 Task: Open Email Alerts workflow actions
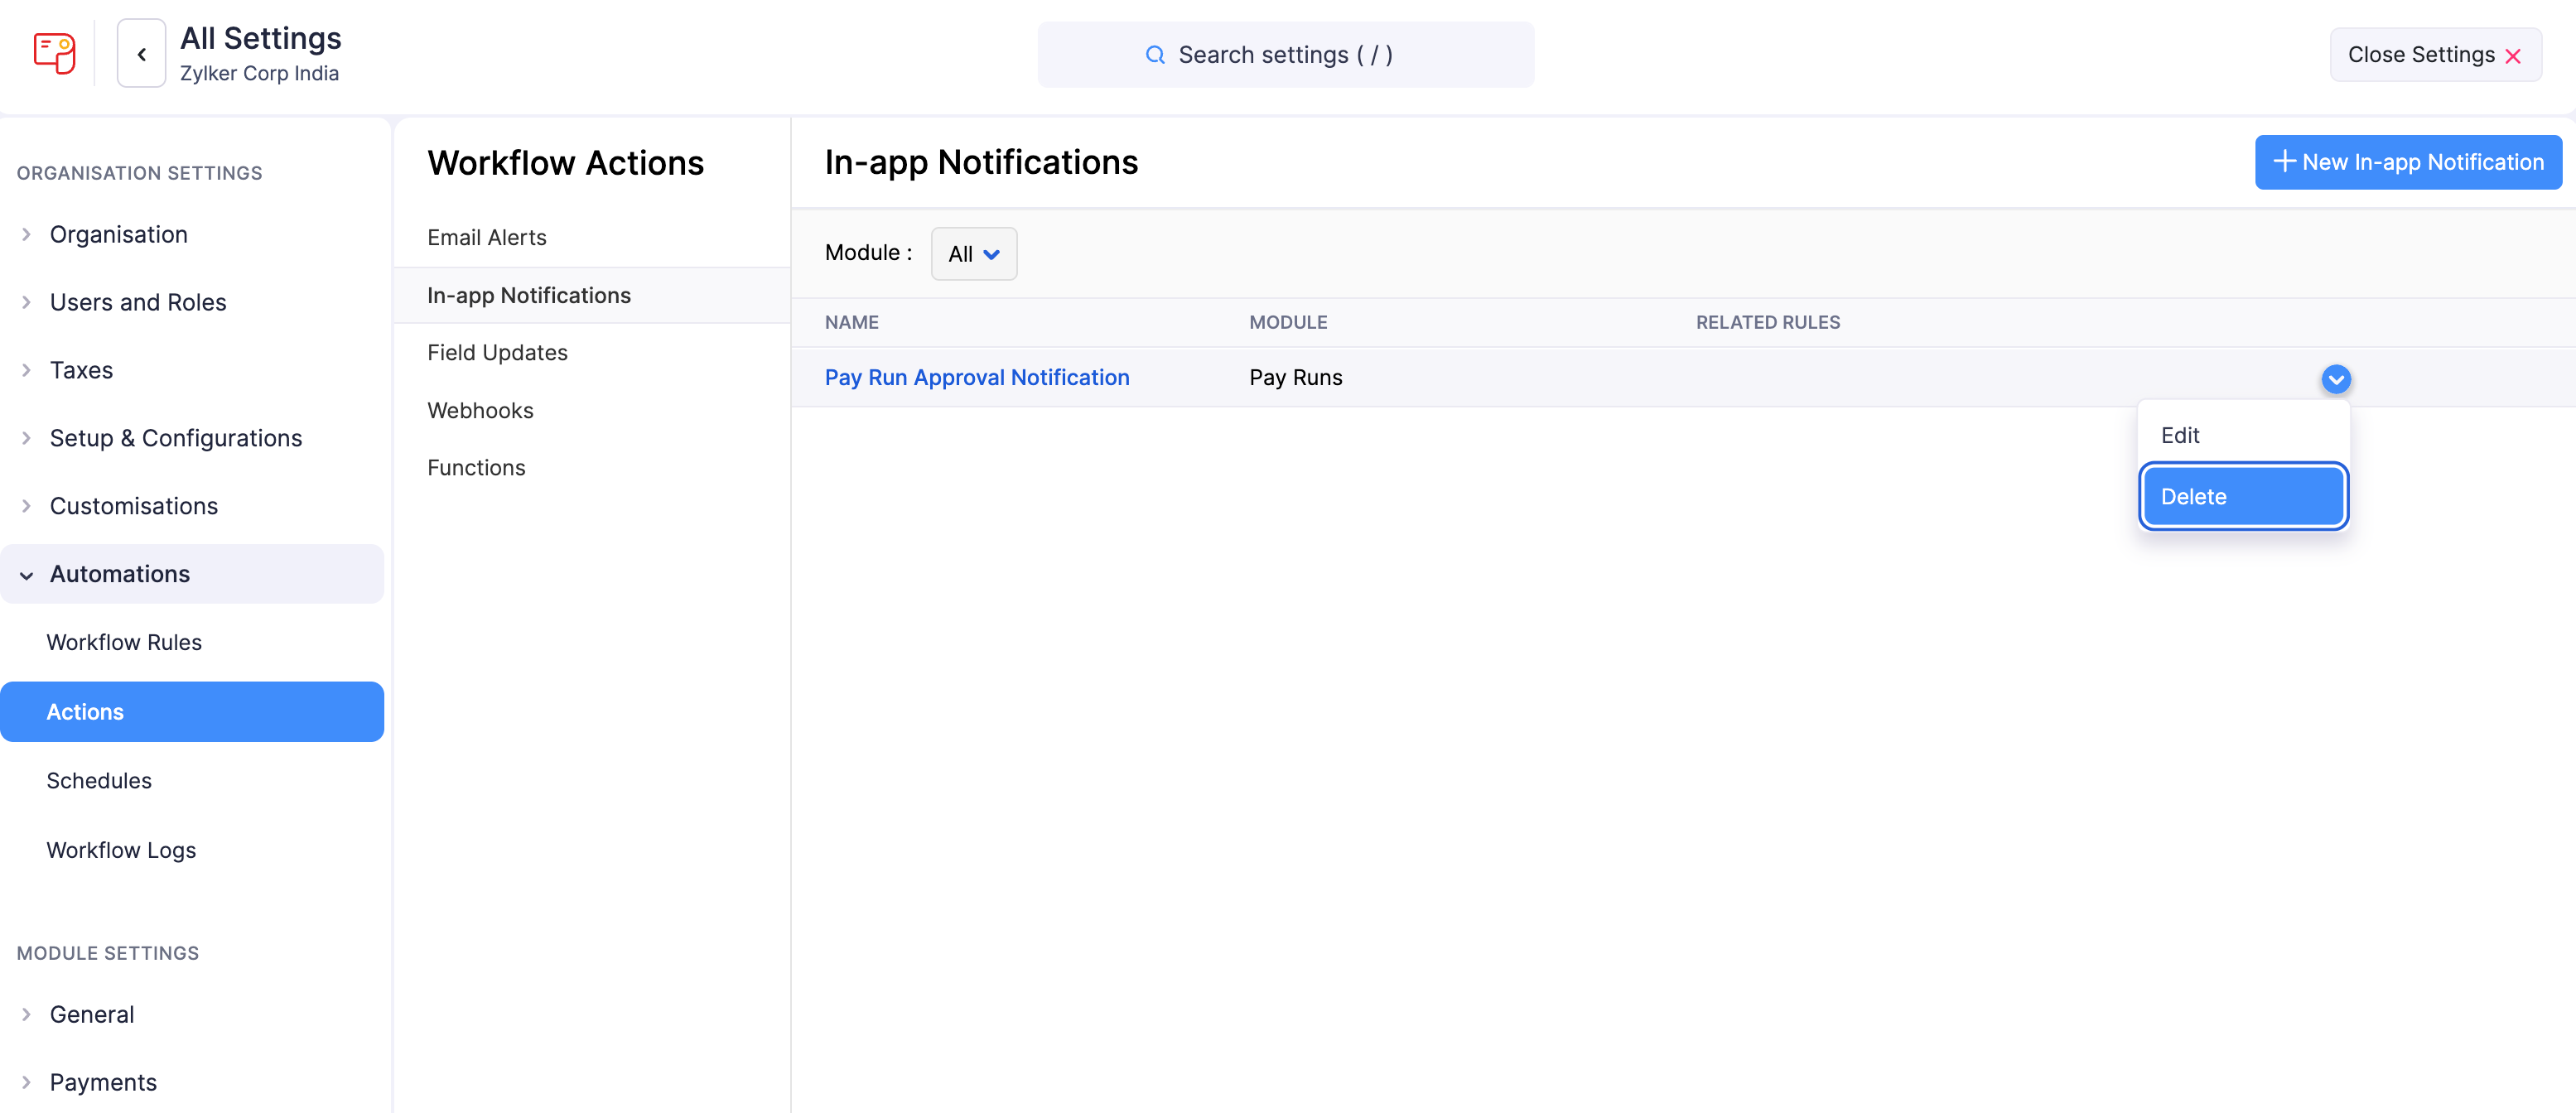click(x=592, y=238)
